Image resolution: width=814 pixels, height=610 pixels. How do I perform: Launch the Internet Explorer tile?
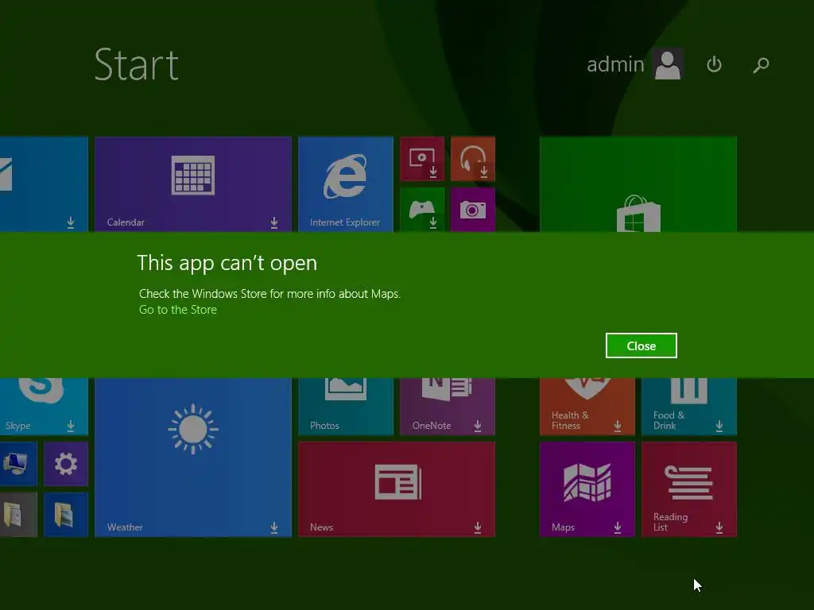346,184
